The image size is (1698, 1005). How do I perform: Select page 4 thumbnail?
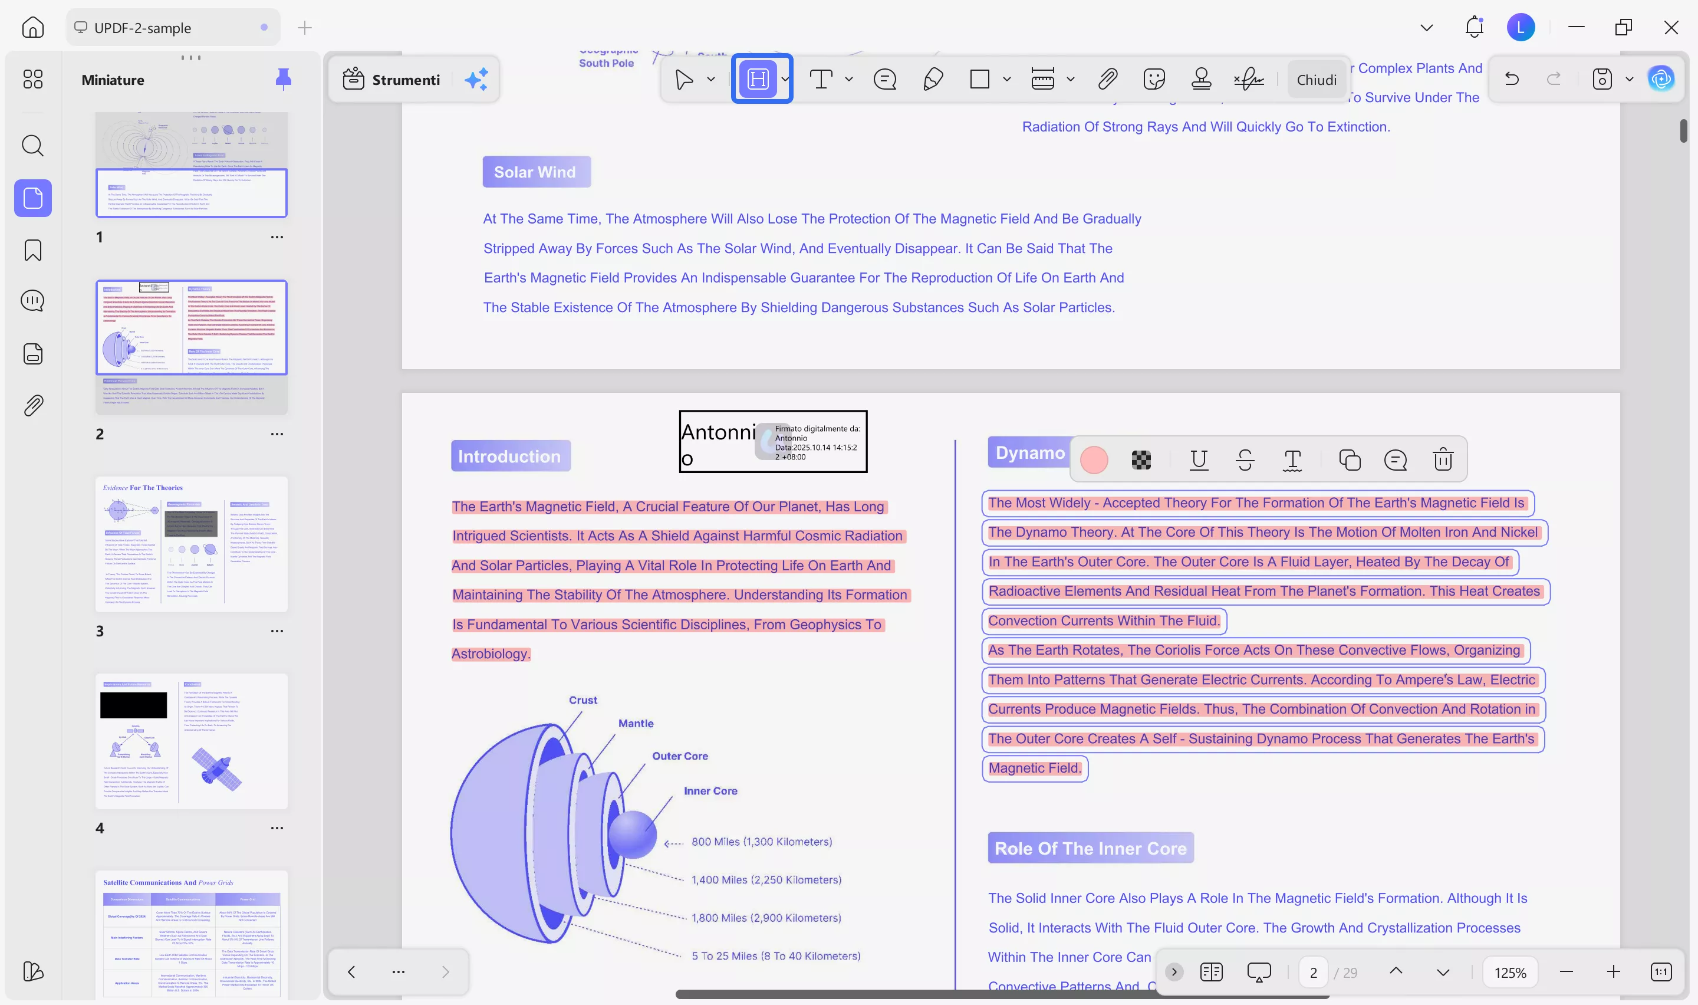coord(192,741)
